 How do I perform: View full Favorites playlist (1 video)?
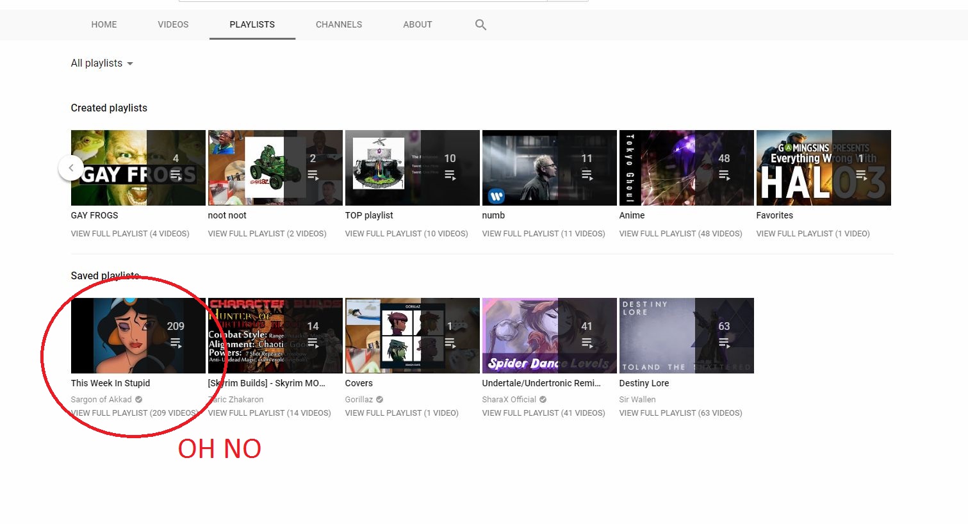point(813,234)
